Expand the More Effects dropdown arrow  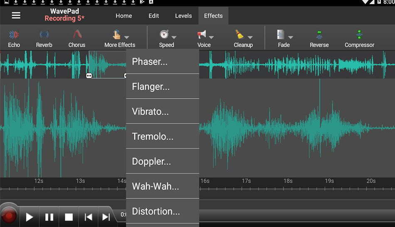click(127, 37)
